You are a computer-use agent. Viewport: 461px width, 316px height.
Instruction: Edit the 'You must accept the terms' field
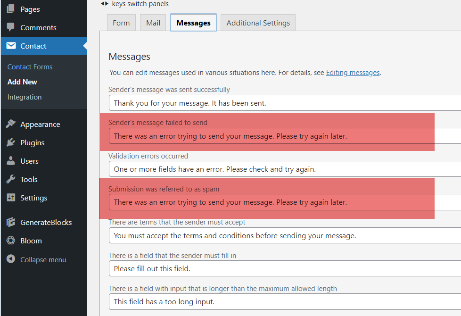coord(285,235)
